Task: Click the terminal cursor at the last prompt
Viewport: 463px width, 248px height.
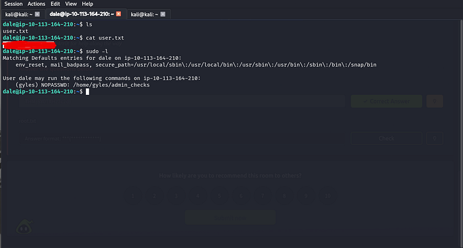Action: tap(87, 92)
